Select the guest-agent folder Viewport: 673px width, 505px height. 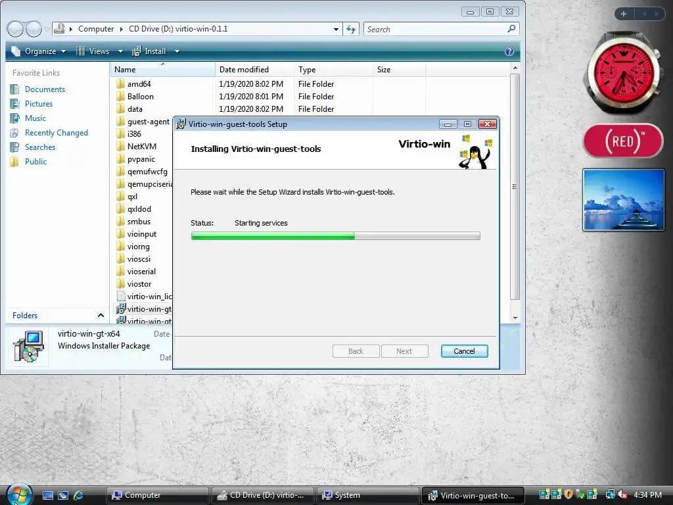tap(143, 122)
